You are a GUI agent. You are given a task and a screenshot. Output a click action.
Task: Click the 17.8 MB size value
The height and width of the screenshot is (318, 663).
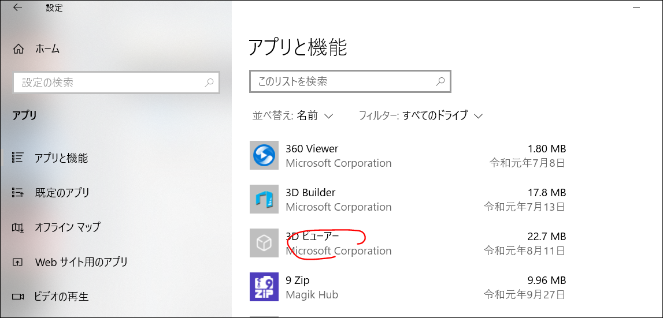(546, 193)
